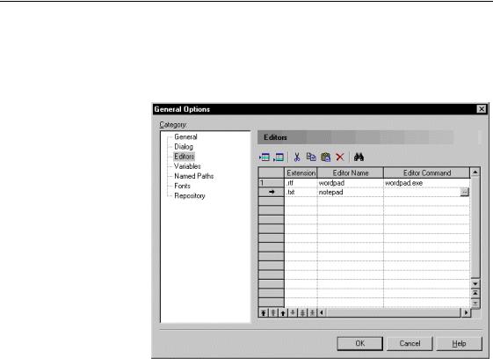Jump to first page with top double-arrow

(475, 293)
